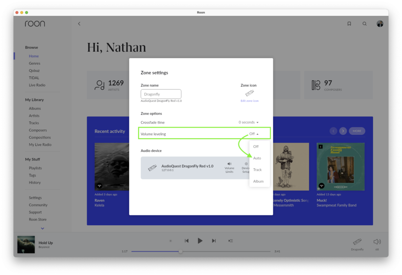Click the composers icon beside 97
The image size is (402, 275).
[316, 85]
